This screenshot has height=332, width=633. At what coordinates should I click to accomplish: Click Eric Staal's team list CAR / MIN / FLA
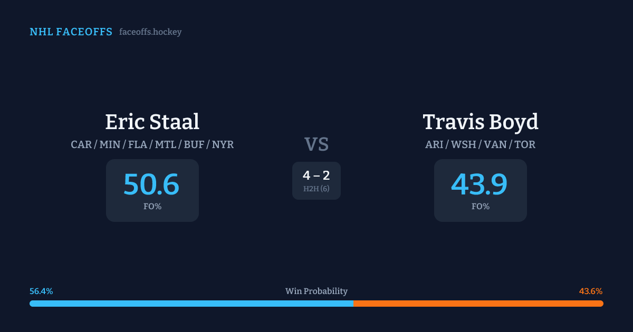point(152,144)
